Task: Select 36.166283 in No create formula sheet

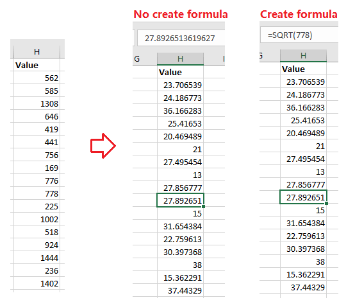Action: coord(180,110)
